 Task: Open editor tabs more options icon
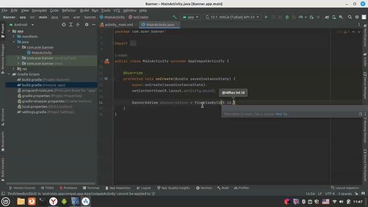pyautogui.click(x=359, y=24)
